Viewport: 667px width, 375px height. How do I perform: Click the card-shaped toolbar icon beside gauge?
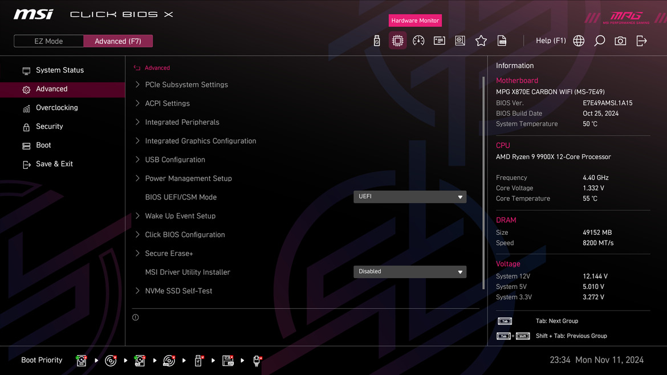440,41
